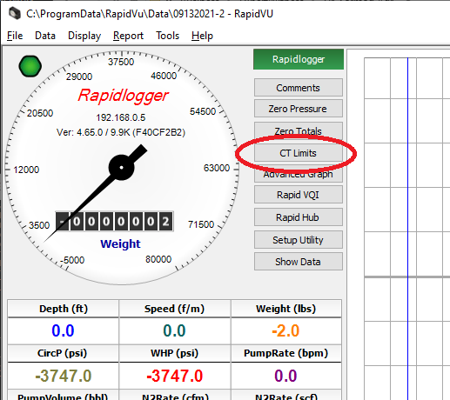The height and width of the screenshot is (400, 450).
Task: Open the Comments dialog
Action: (299, 88)
